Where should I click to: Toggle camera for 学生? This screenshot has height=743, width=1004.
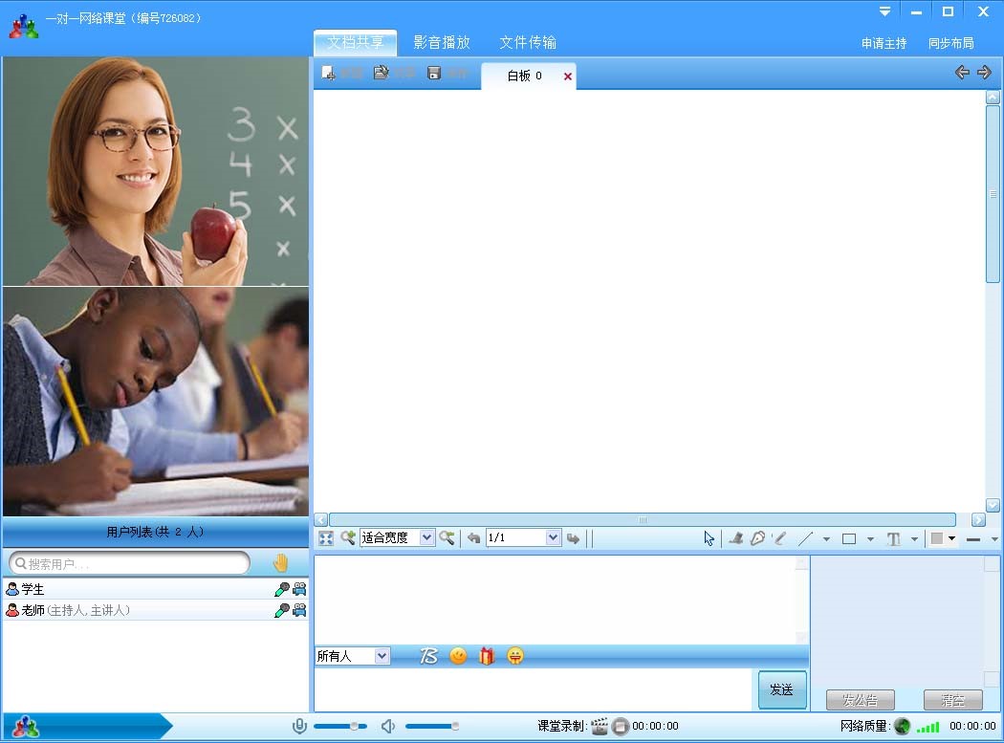click(299, 589)
